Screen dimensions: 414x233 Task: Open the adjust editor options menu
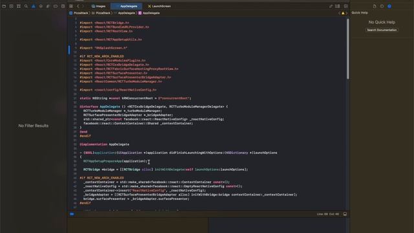[338, 6]
